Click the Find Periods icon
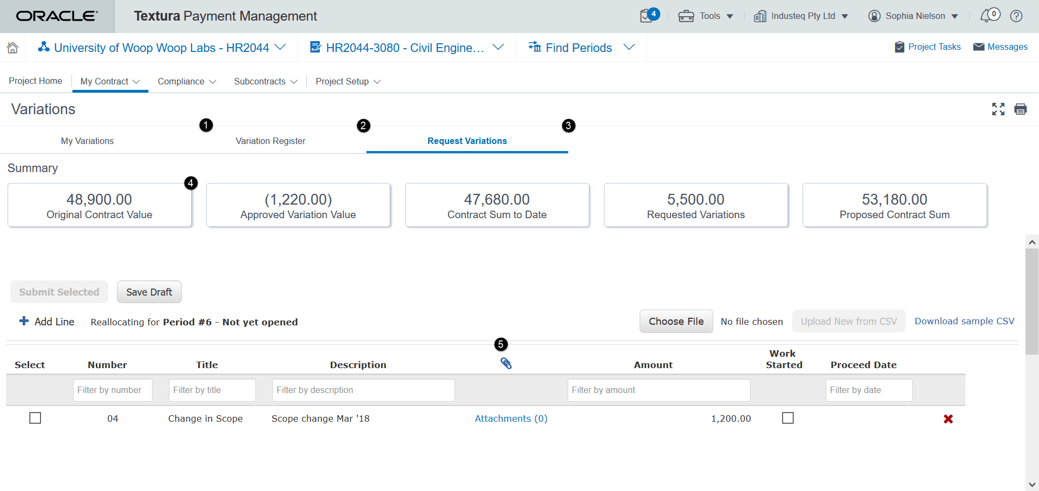The width and height of the screenshot is (1039, 491). (x=535, y=47)
